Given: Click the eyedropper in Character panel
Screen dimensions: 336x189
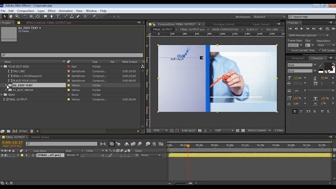Looking at the screenshot, I should click(321, 65).
